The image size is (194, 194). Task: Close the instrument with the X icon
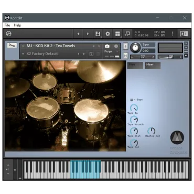point(186,43)
